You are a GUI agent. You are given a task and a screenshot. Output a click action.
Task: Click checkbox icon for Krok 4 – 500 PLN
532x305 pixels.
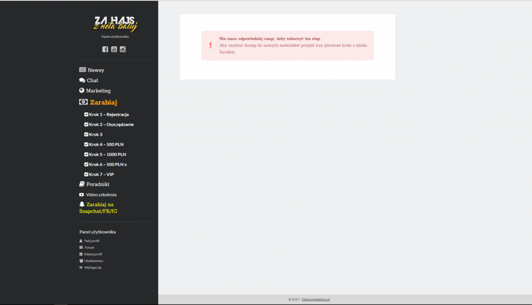(86, 144)
